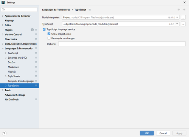Go back with the left arrow icon

(x=179, y=9)
